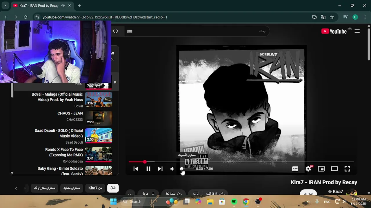This screenshot has width=371, height=208.
Task: Click the share button under the video
Action: coord(173,194)
